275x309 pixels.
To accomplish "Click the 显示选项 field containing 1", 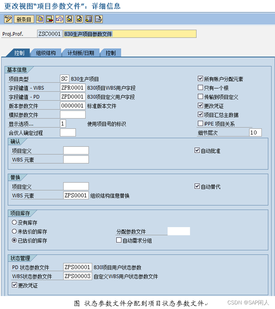I will click(x=63, y=124).
